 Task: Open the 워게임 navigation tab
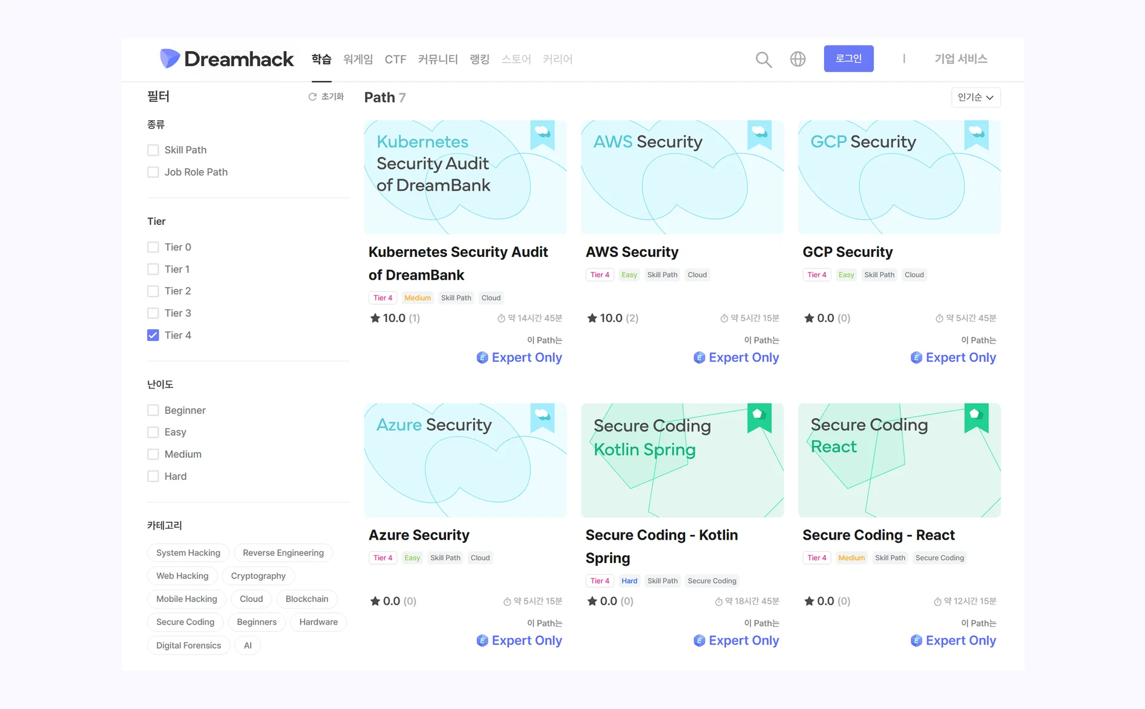358,59
